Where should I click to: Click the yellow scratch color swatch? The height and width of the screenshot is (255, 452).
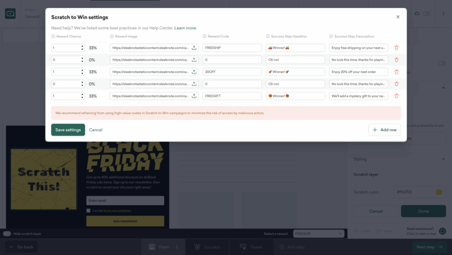coord(439,192)
